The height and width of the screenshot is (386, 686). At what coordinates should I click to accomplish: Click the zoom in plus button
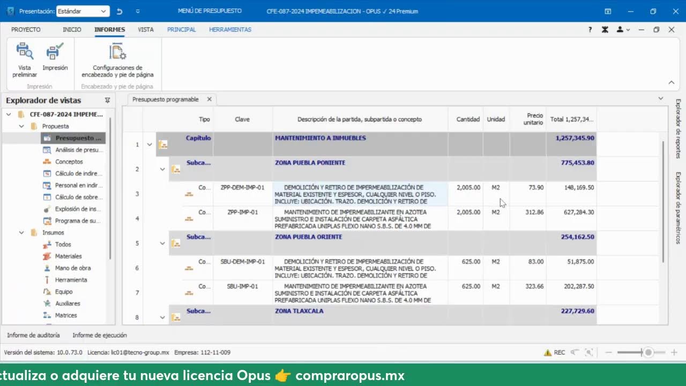[674, 353]
